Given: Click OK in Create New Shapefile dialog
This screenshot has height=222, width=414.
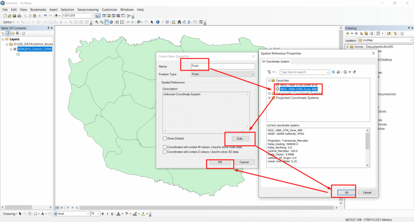Looking at the screenshot, I should [x=220, y=162].
